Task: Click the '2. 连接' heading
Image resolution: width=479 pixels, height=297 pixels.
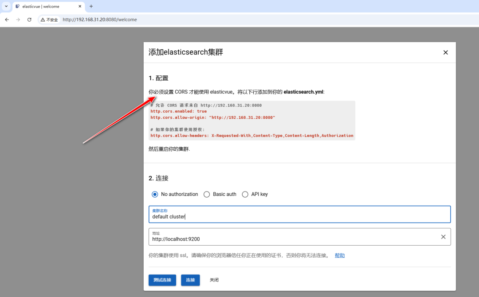Action: coord(158,178)
